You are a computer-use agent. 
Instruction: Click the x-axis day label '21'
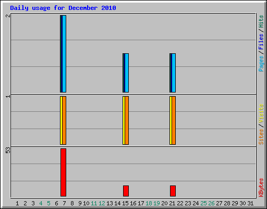(x=172, y=203)
